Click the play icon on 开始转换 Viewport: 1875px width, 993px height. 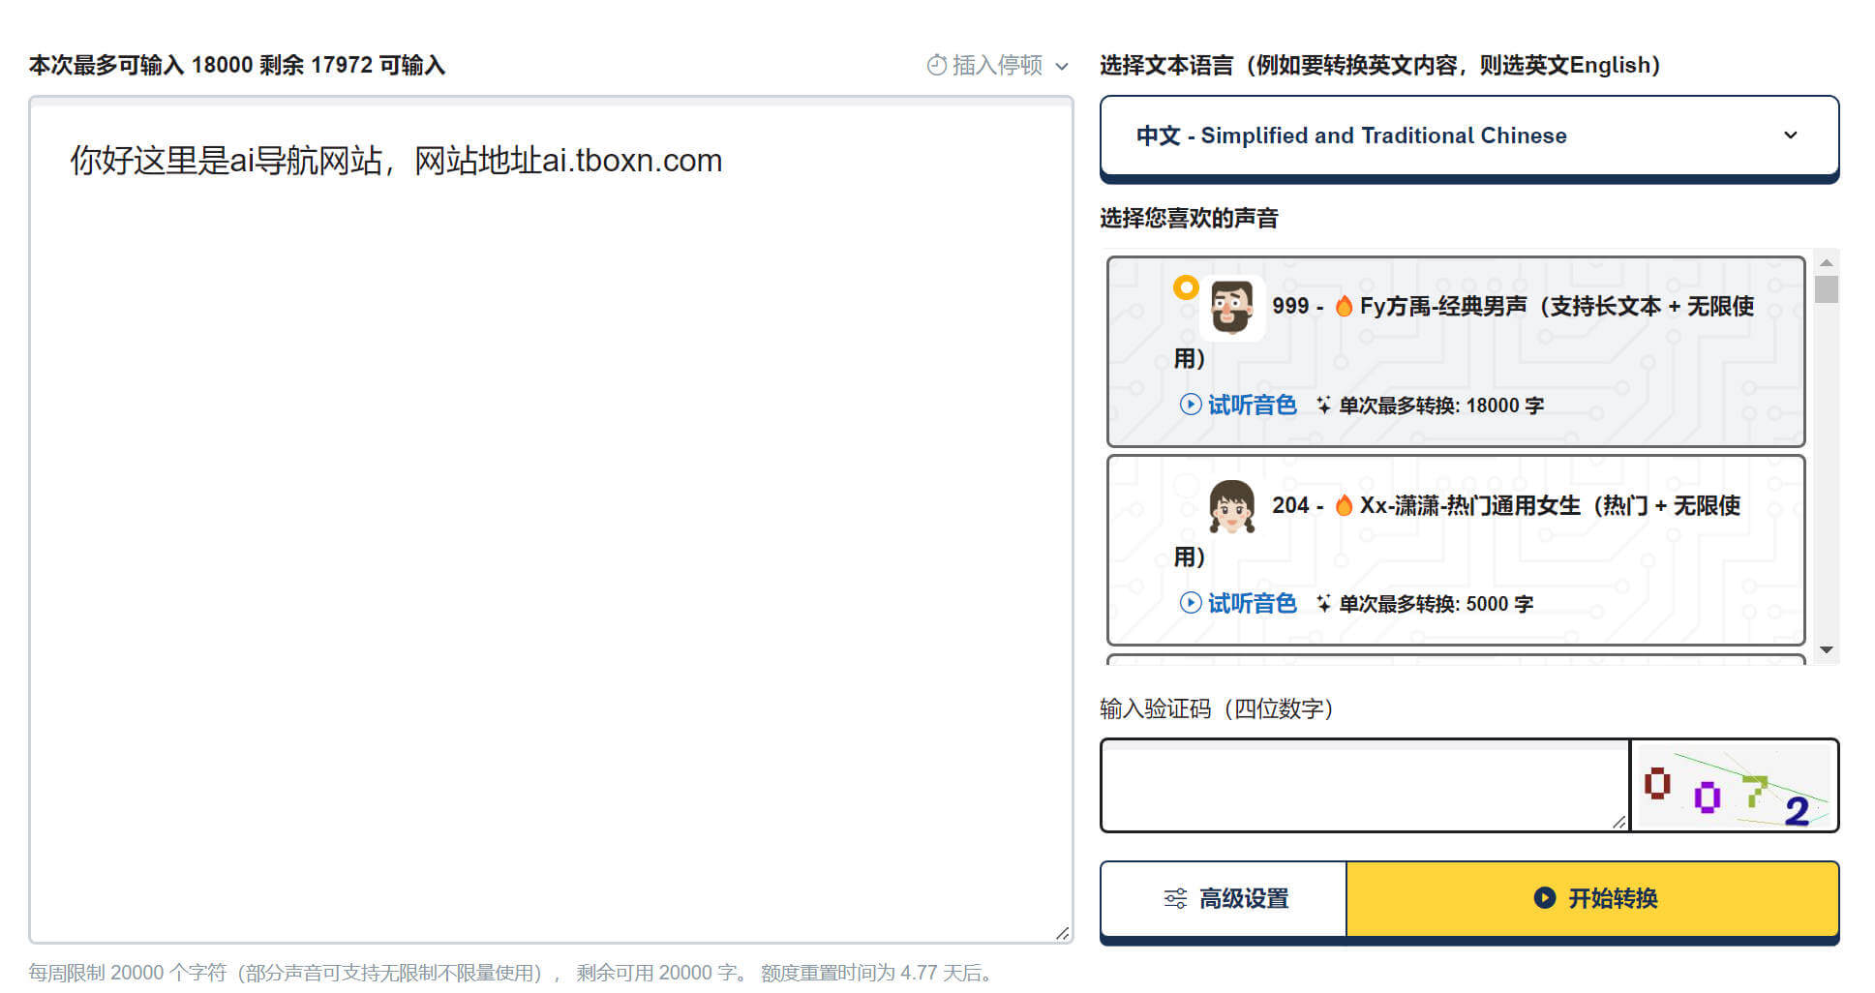[1544, 898]
